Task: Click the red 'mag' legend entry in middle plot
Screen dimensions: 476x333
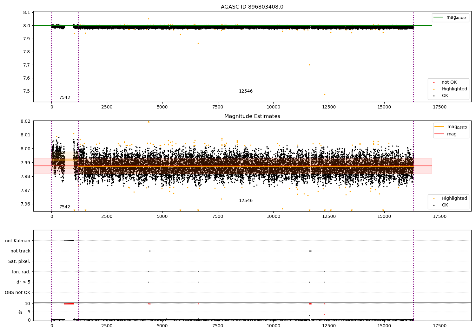Action: click(446, 134)
